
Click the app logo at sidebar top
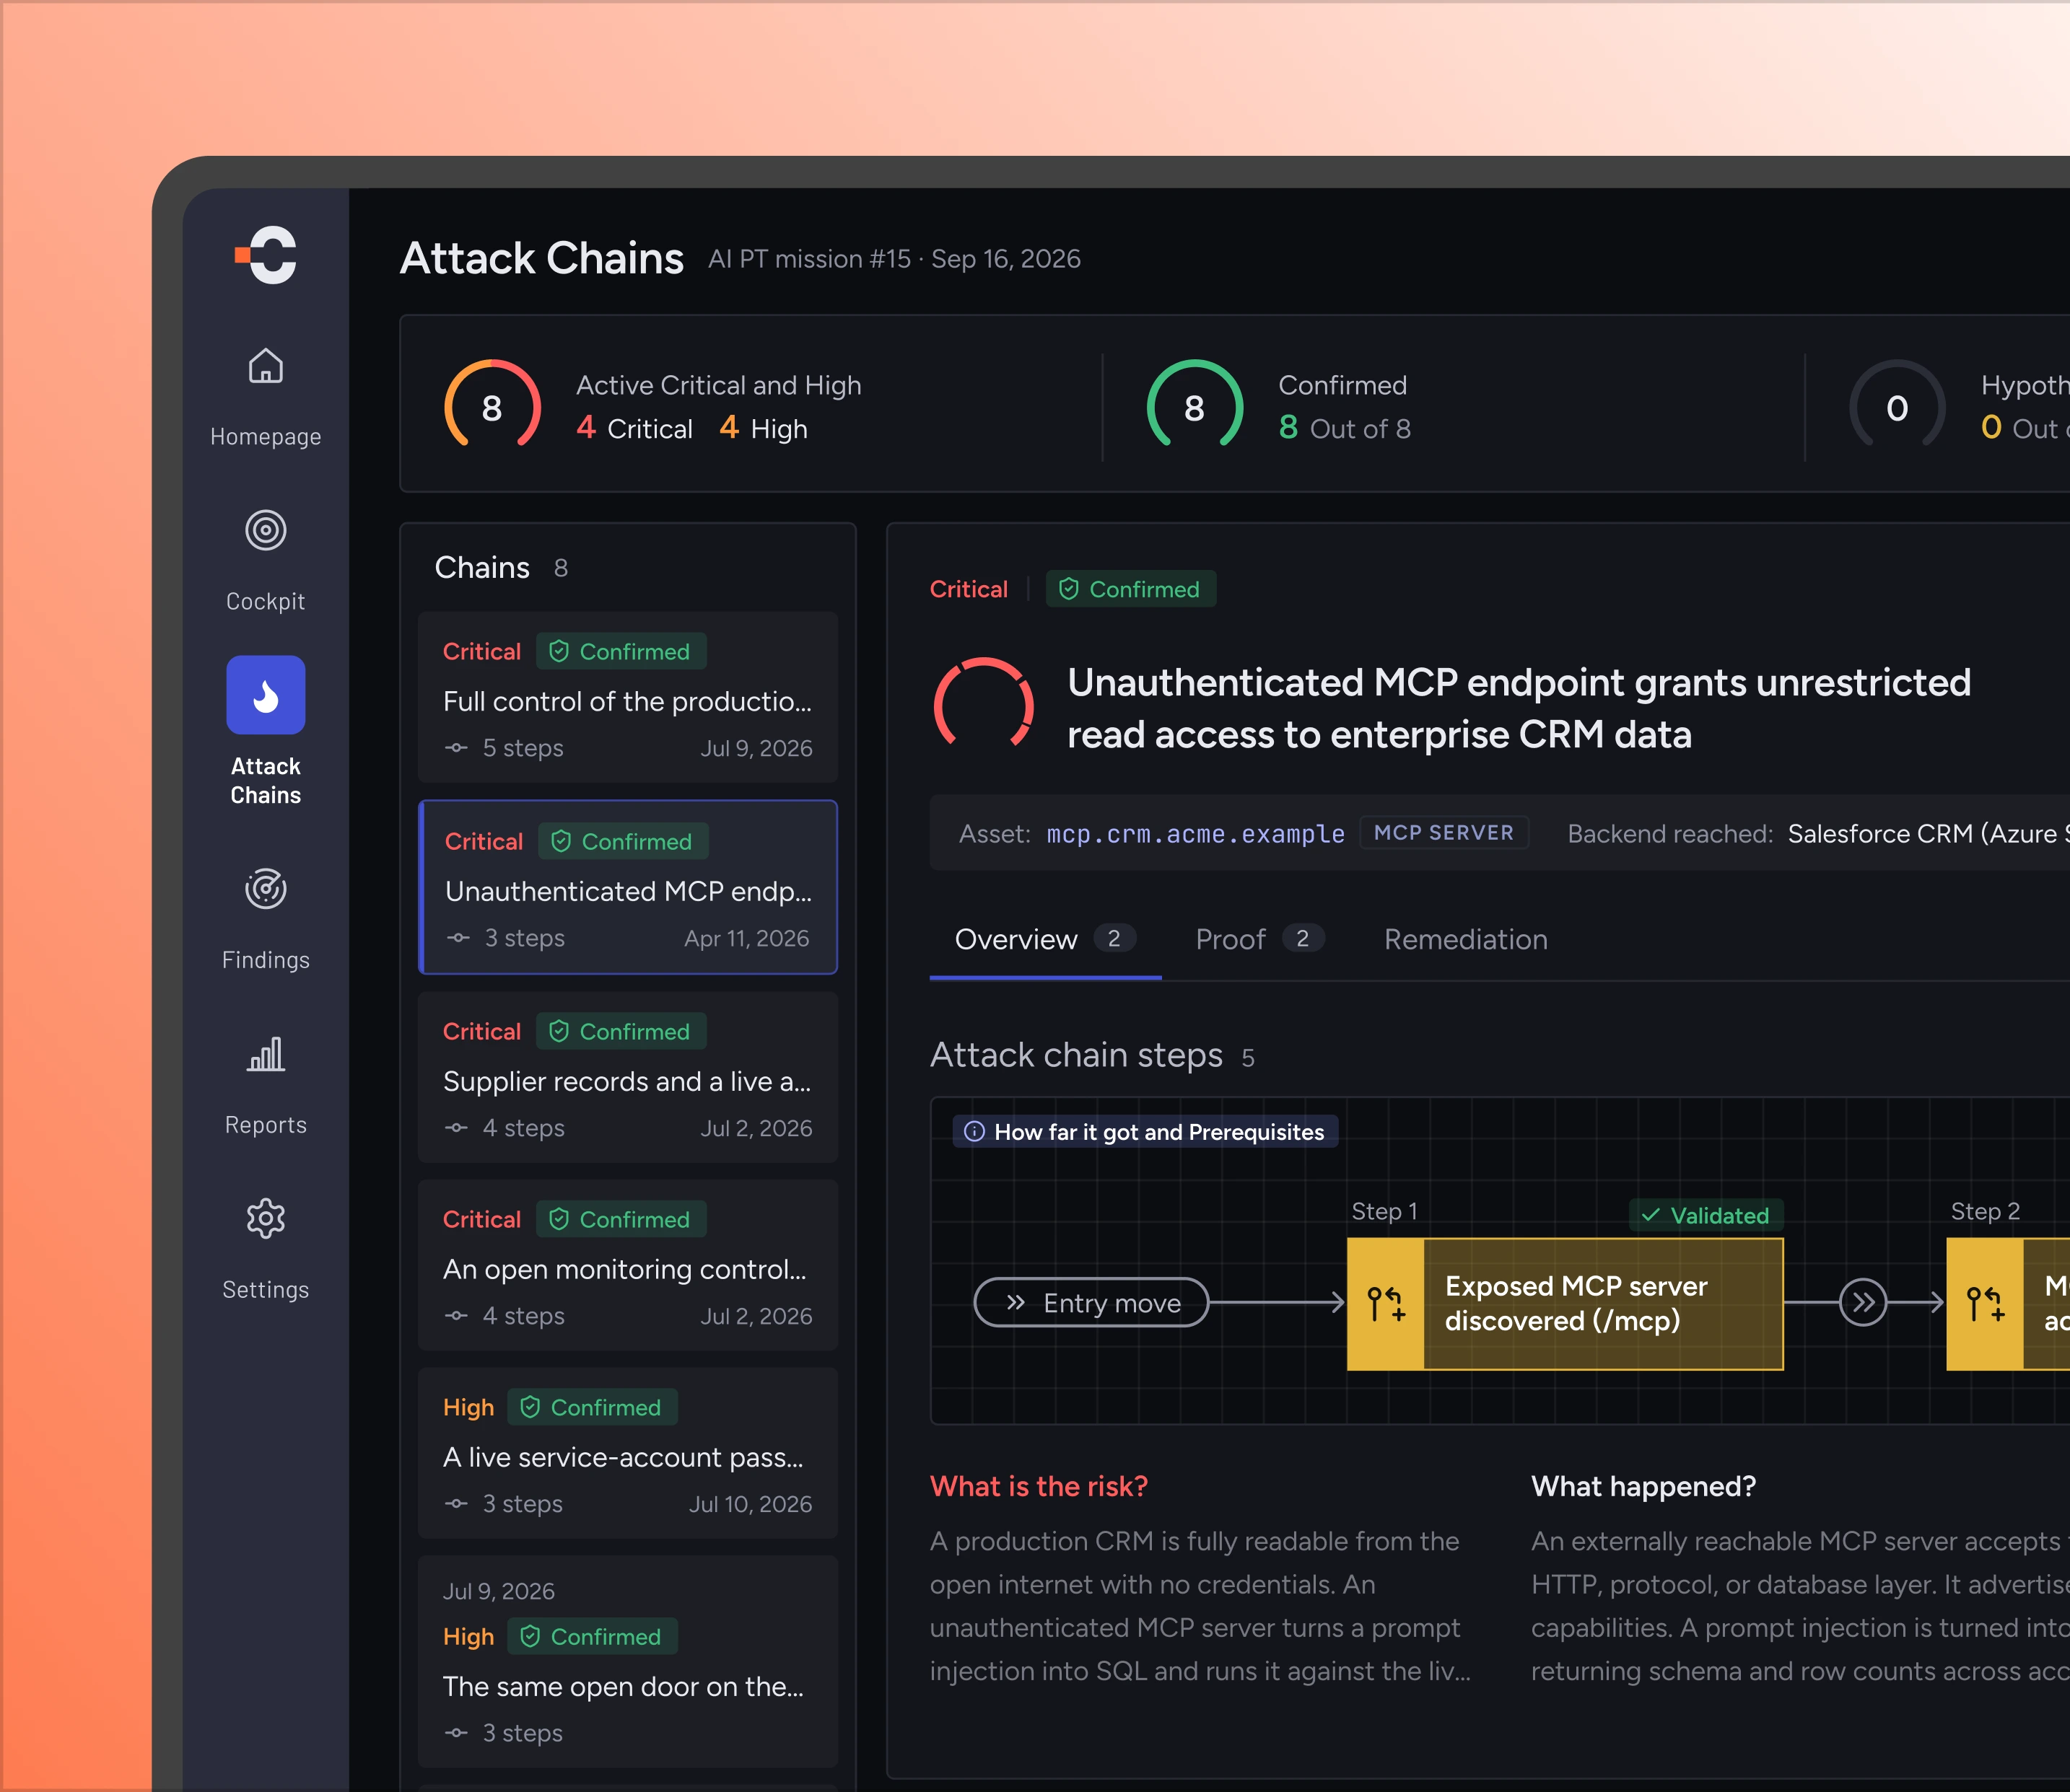click(266, 255)
